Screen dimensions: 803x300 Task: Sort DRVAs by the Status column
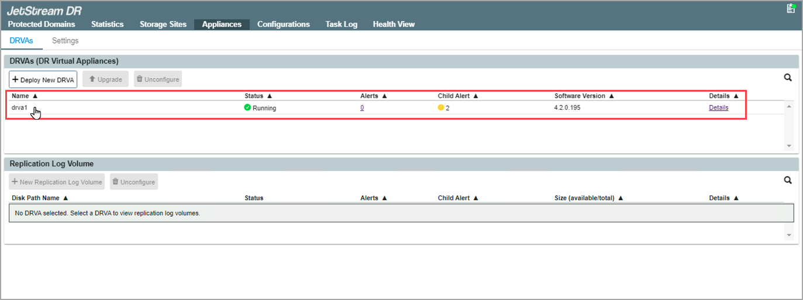point(258,96)
